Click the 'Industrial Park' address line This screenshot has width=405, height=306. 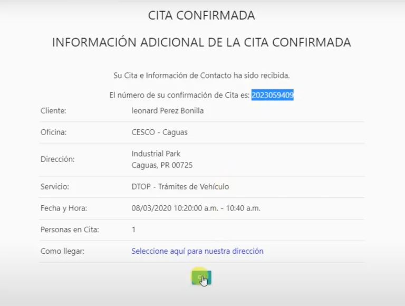coord(156,154)
